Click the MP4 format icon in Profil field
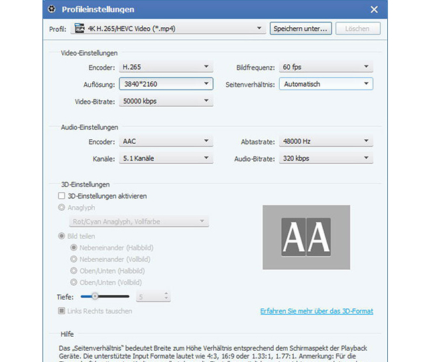Screen dimensions: 431x362 tap(80, 29)
